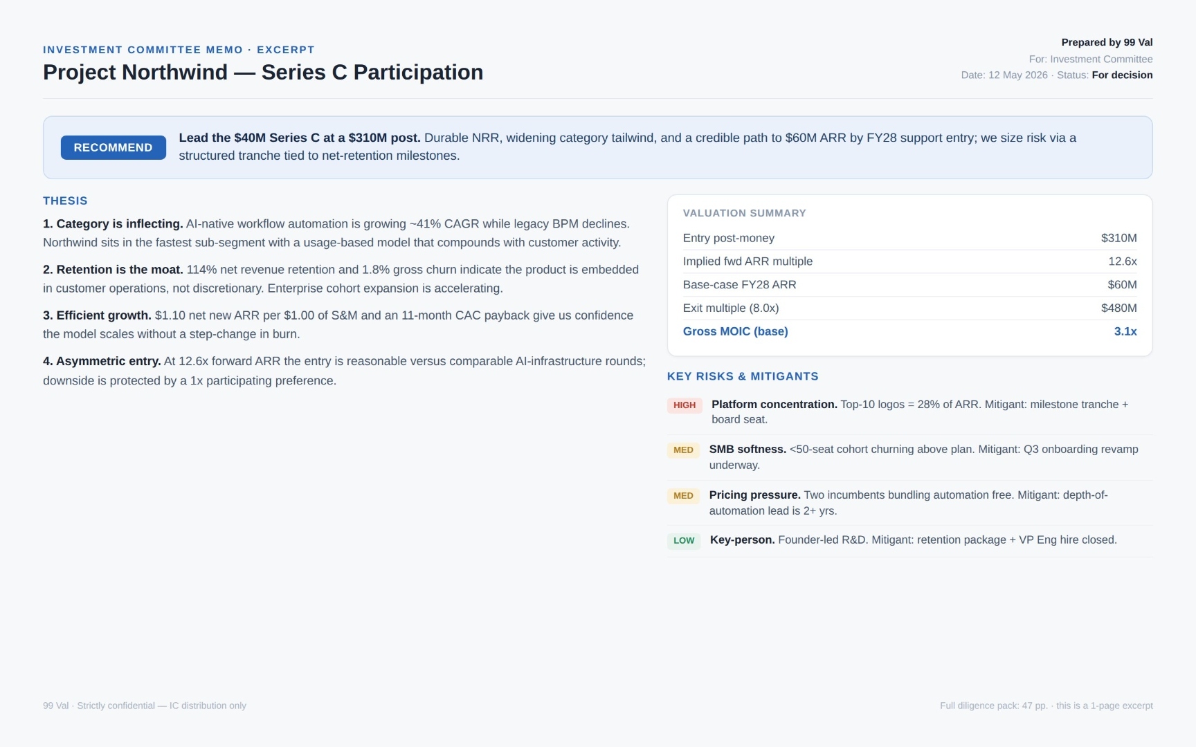
Task: Click the THESIS section heading
Action: [65, 201]
